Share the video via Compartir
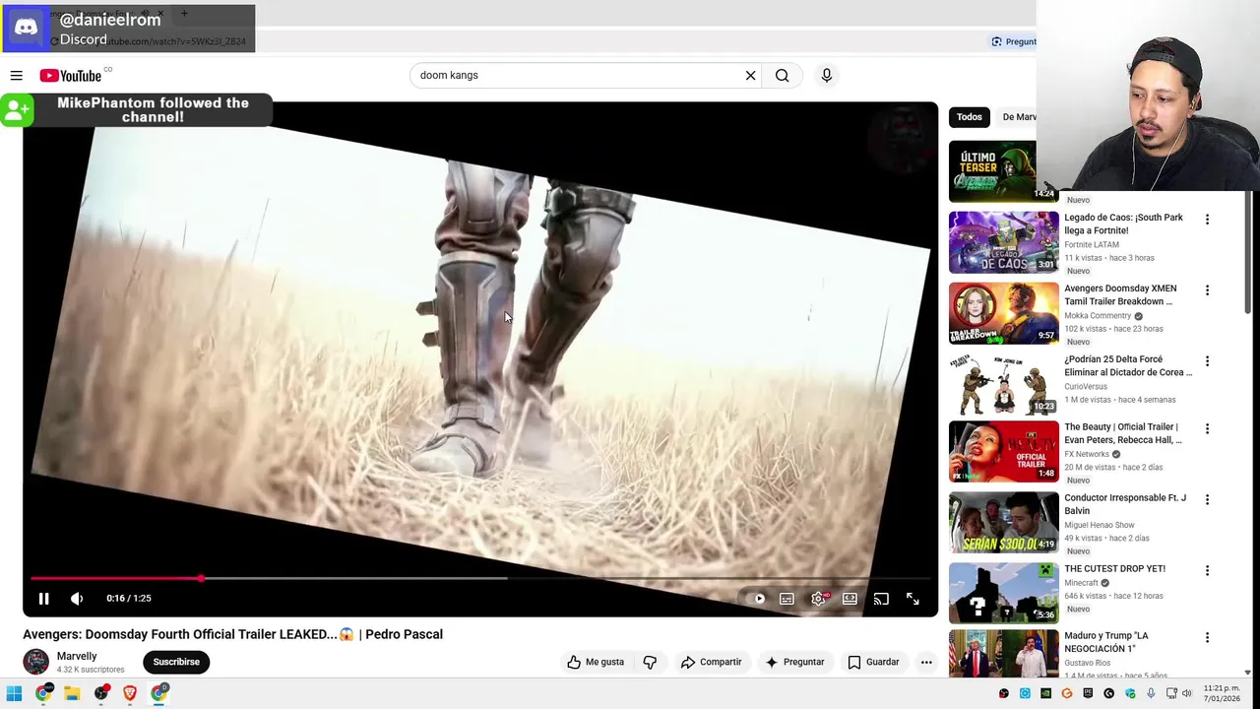Image resolution: width=1260 pixels, height=709 pixels. click(x=711, y=662)
